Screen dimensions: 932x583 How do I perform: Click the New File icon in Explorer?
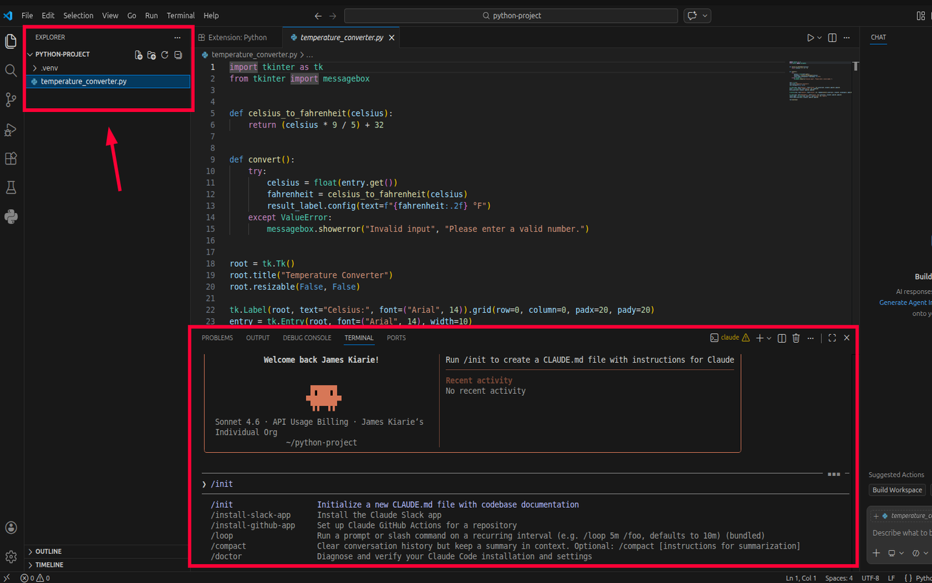coord(138,55)
